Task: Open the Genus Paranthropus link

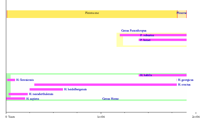Action: tap(134, 31)
